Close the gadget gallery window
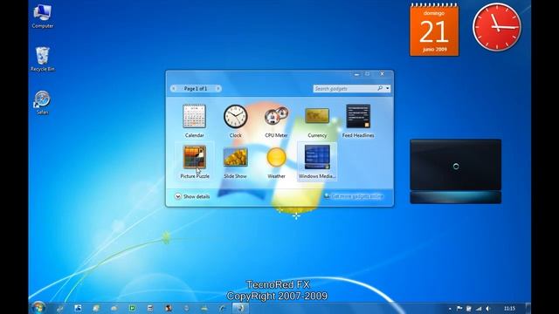The height and width of the screenshot is (314, 559). (x=382, y=74)
